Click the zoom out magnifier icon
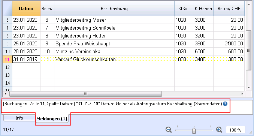 click(x=169, y=130)
